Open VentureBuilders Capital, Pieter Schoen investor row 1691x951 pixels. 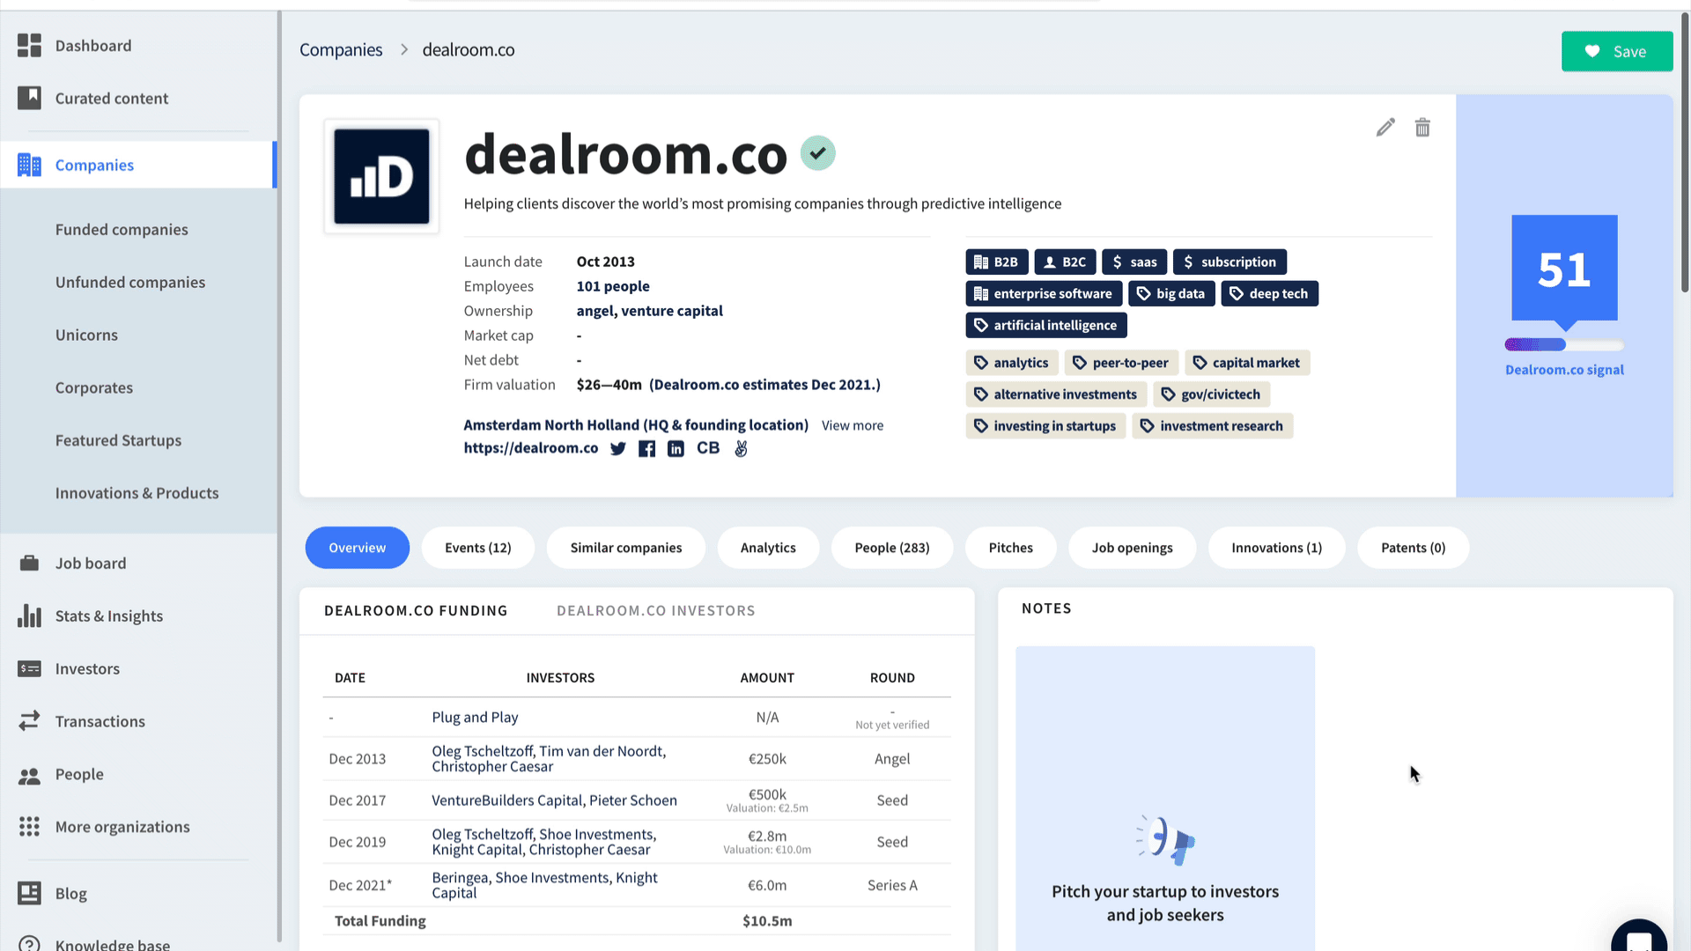[636, 800]
